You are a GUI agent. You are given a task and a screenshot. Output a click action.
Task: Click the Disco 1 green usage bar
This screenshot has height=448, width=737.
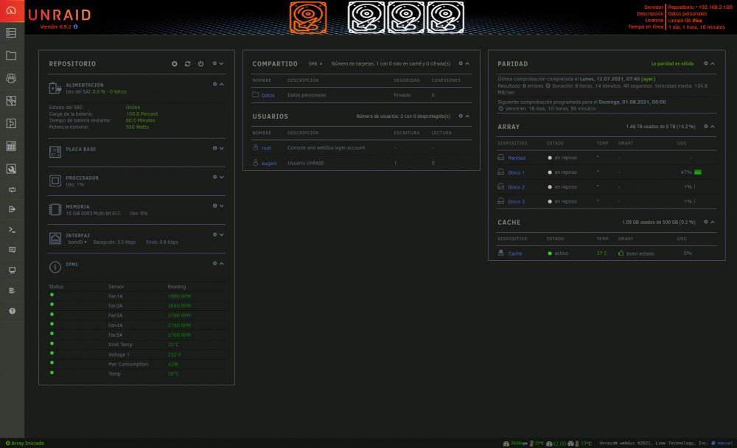[697, 172]
